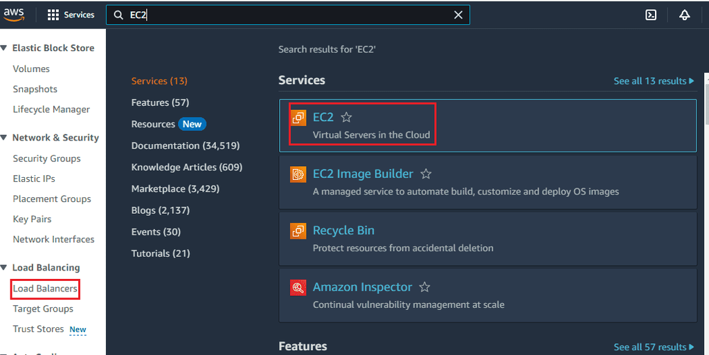This screenshot has width=709, height=355.
Task: Open the notifications bell icon
Action: point(685,15)
